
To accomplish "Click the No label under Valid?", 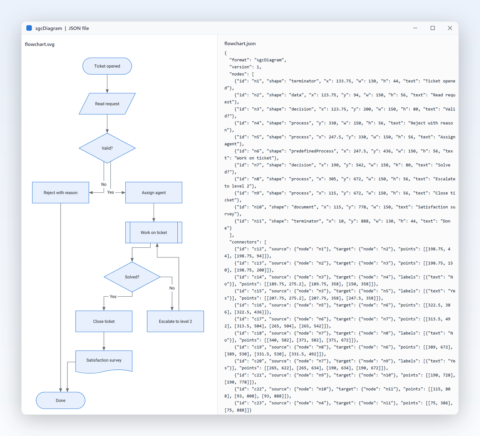I will click(x=104, y=184).
